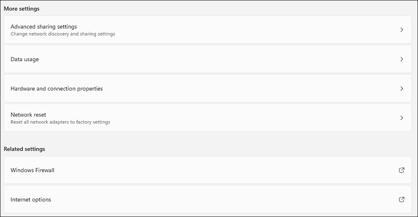Click the Related settings heading
The image size is (418, 217).
pyautogui.click(x=24, y=149)
